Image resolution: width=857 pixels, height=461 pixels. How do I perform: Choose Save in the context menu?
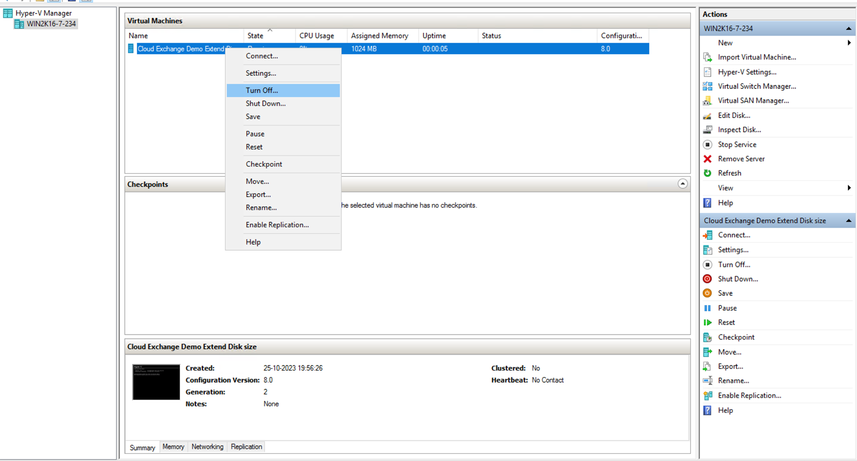tap(283, 117)
